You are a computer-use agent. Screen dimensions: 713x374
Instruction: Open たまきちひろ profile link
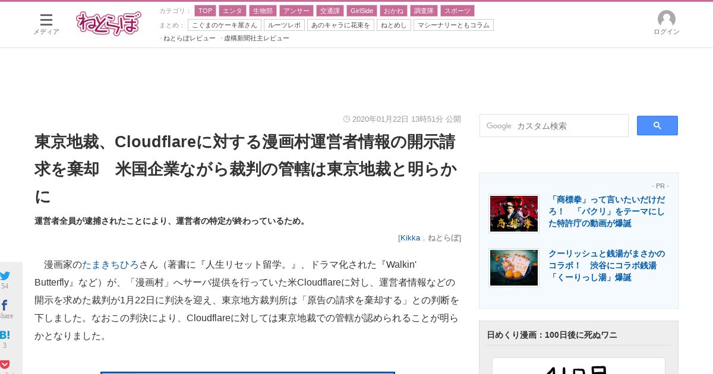pyautogui.click(x=111, y=264)
